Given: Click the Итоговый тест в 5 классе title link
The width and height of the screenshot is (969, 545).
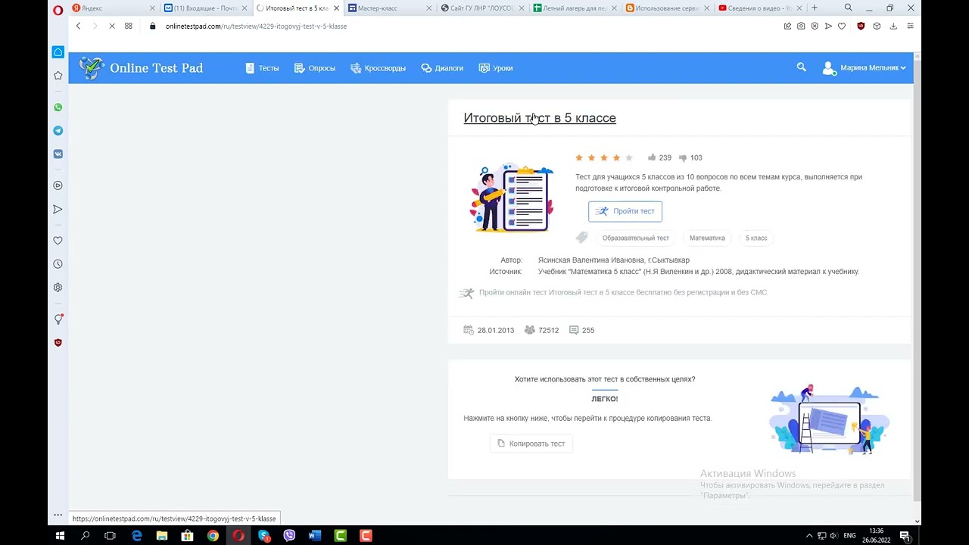Looking at the screenshot, I should pyautogui.click(x=540, y=118).
